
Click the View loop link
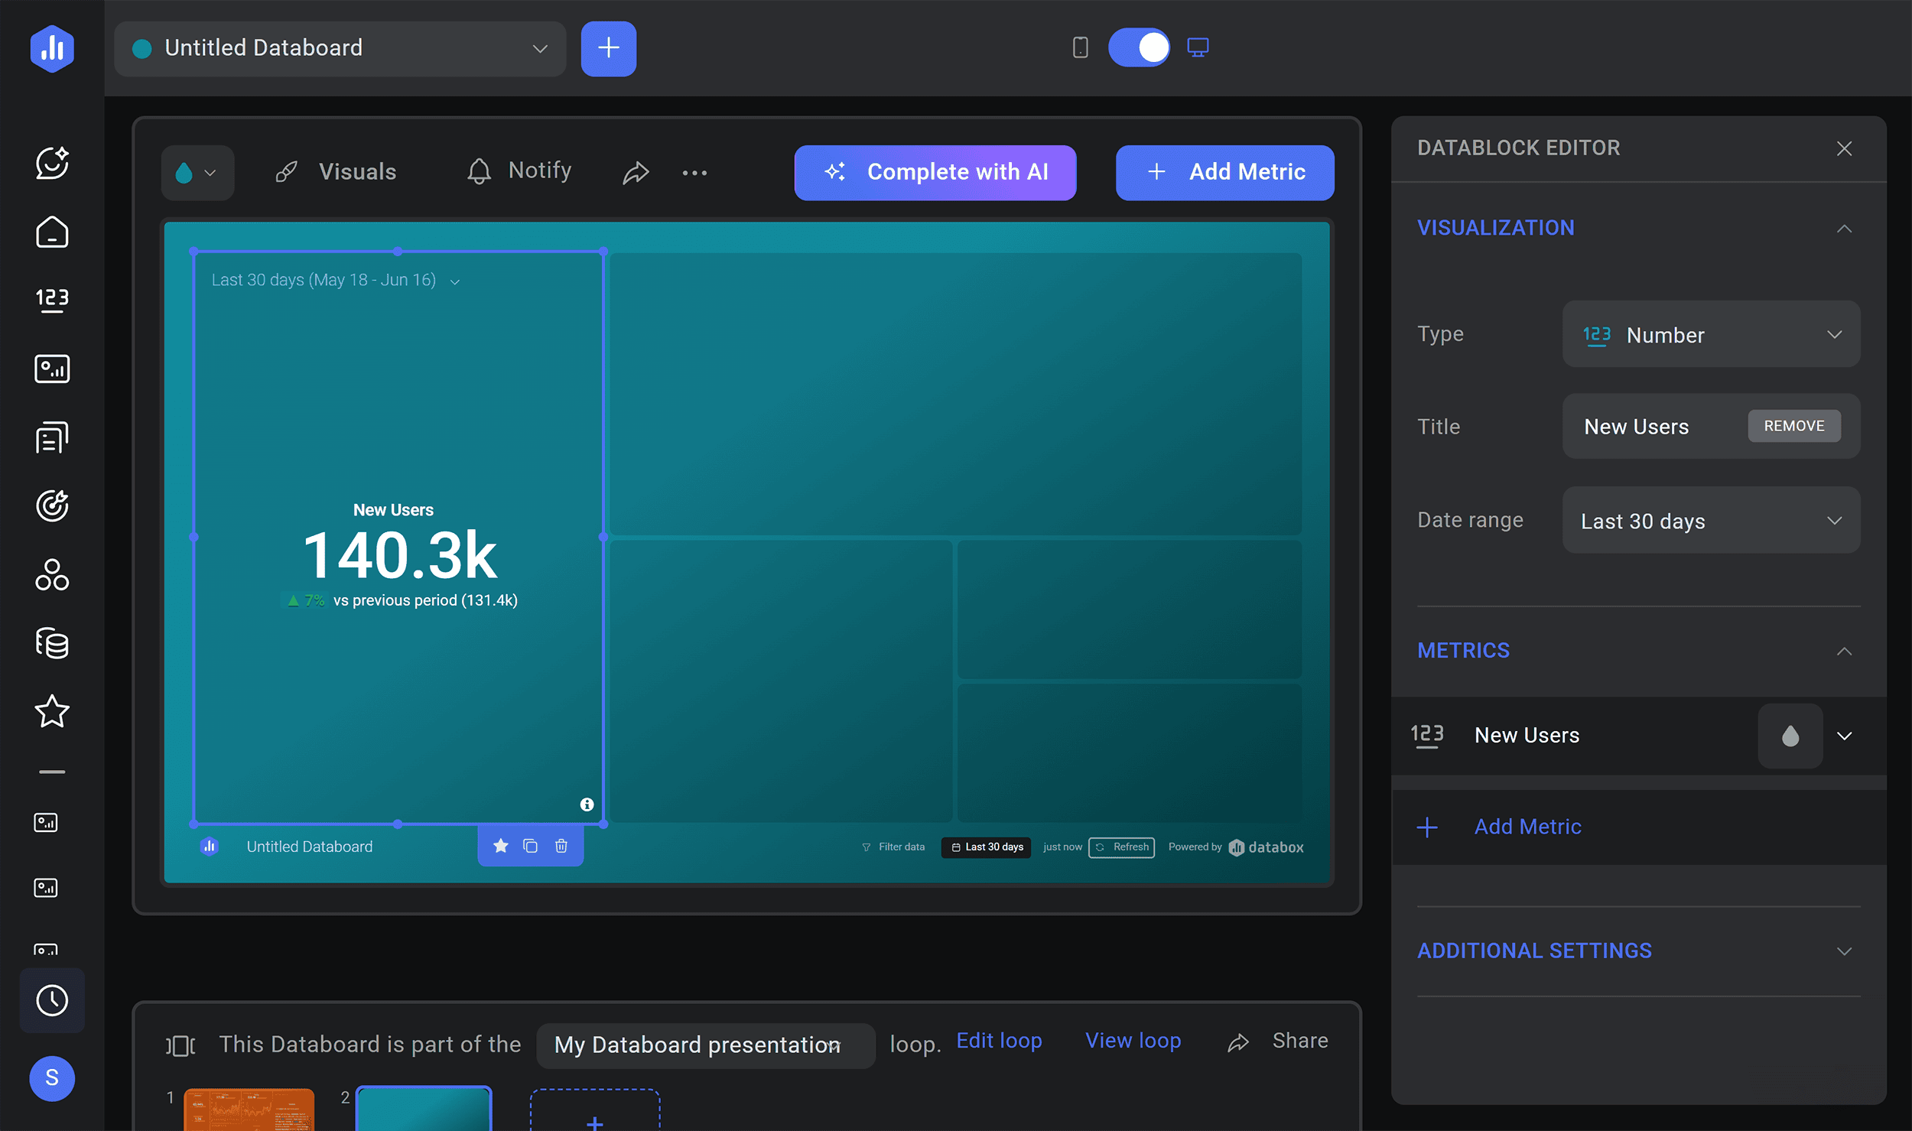(1133, 1041)
